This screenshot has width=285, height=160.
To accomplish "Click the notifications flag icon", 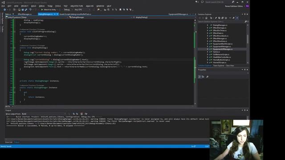I will [197, 2].
